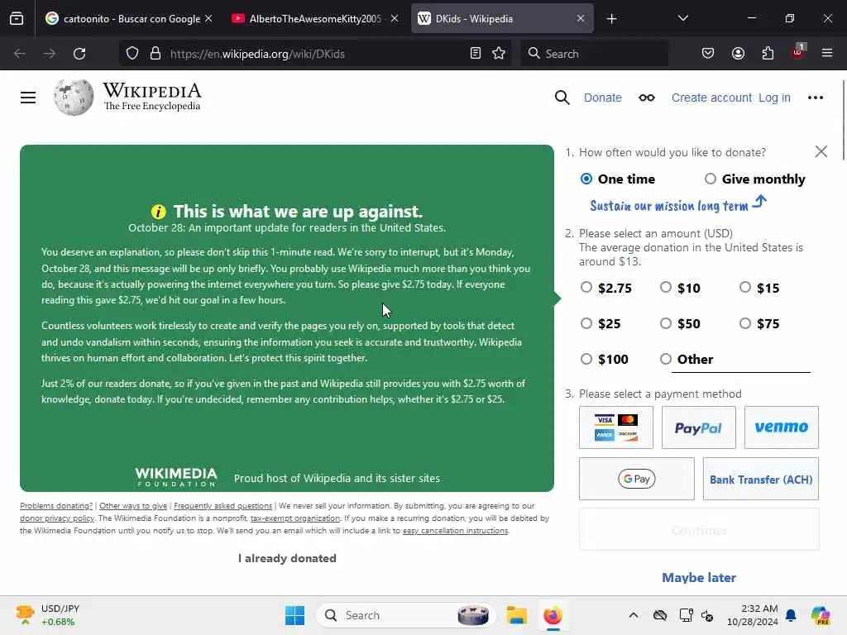The image size is (847, 635).
Task: Close the AlbertoTheAwesomeKitty2005 tab
Action: [395, 19]
